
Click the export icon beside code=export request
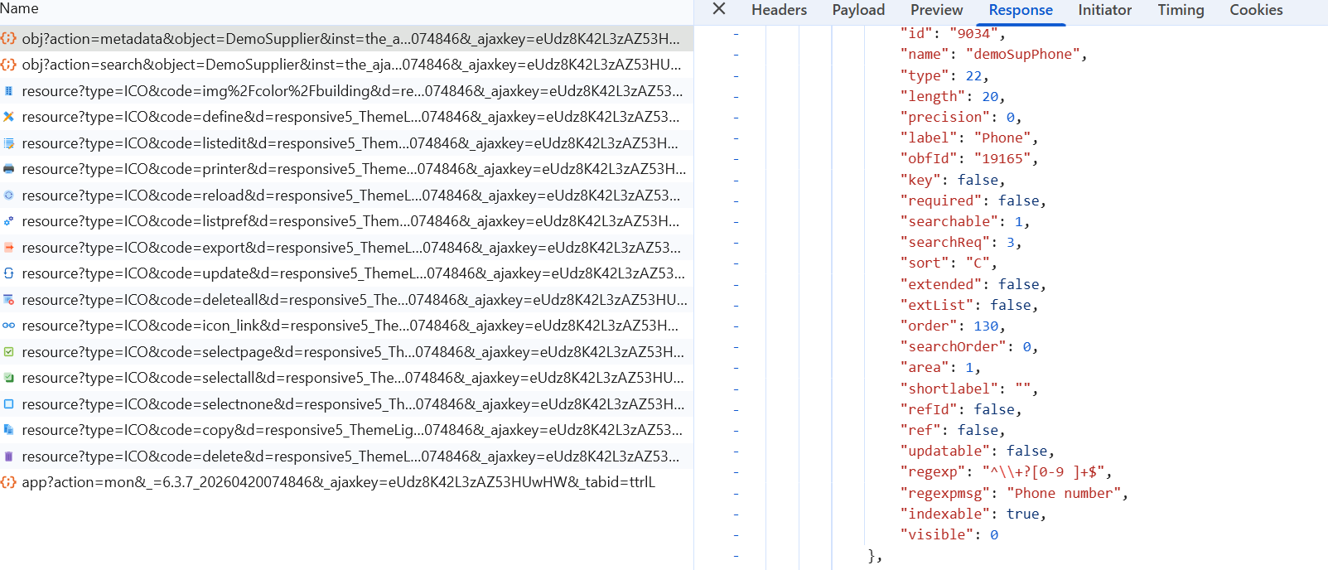pyautogui.click(x=8, y=248)
